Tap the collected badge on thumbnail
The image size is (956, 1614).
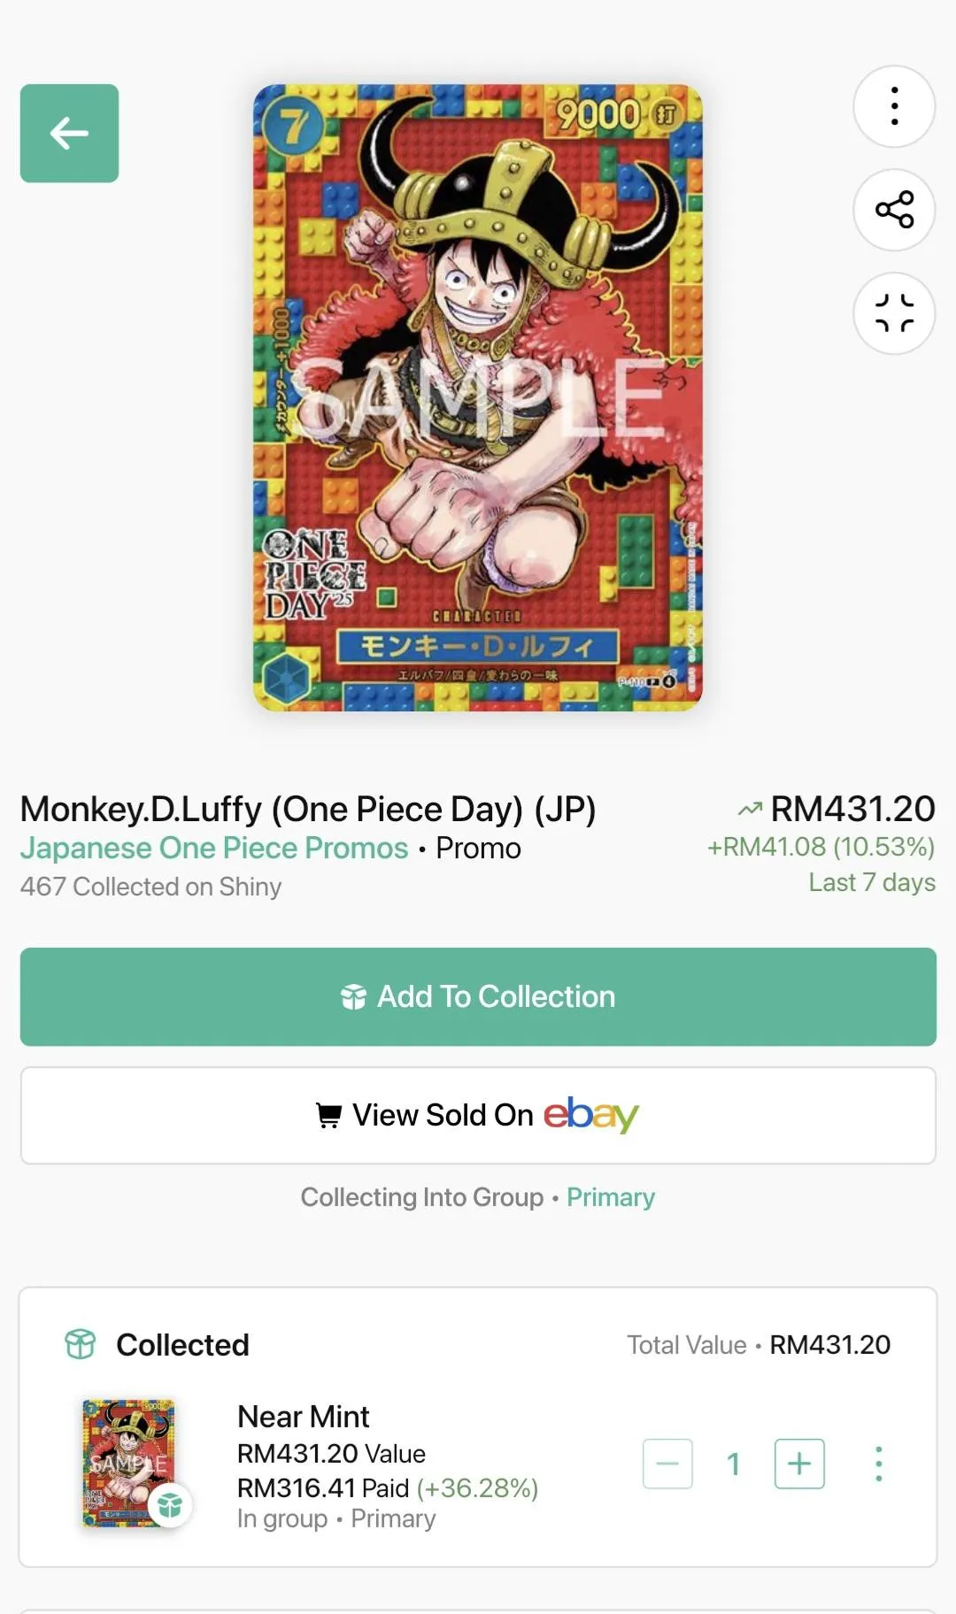pos(170,1504)
